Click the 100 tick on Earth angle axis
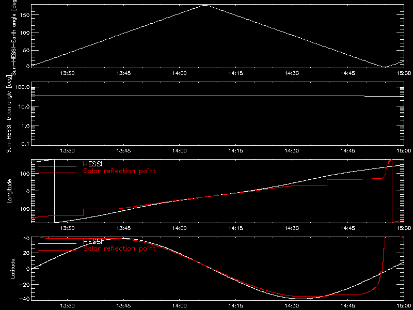Image resolution: width=413 pixels, height=310 pixels. [24, 33]
